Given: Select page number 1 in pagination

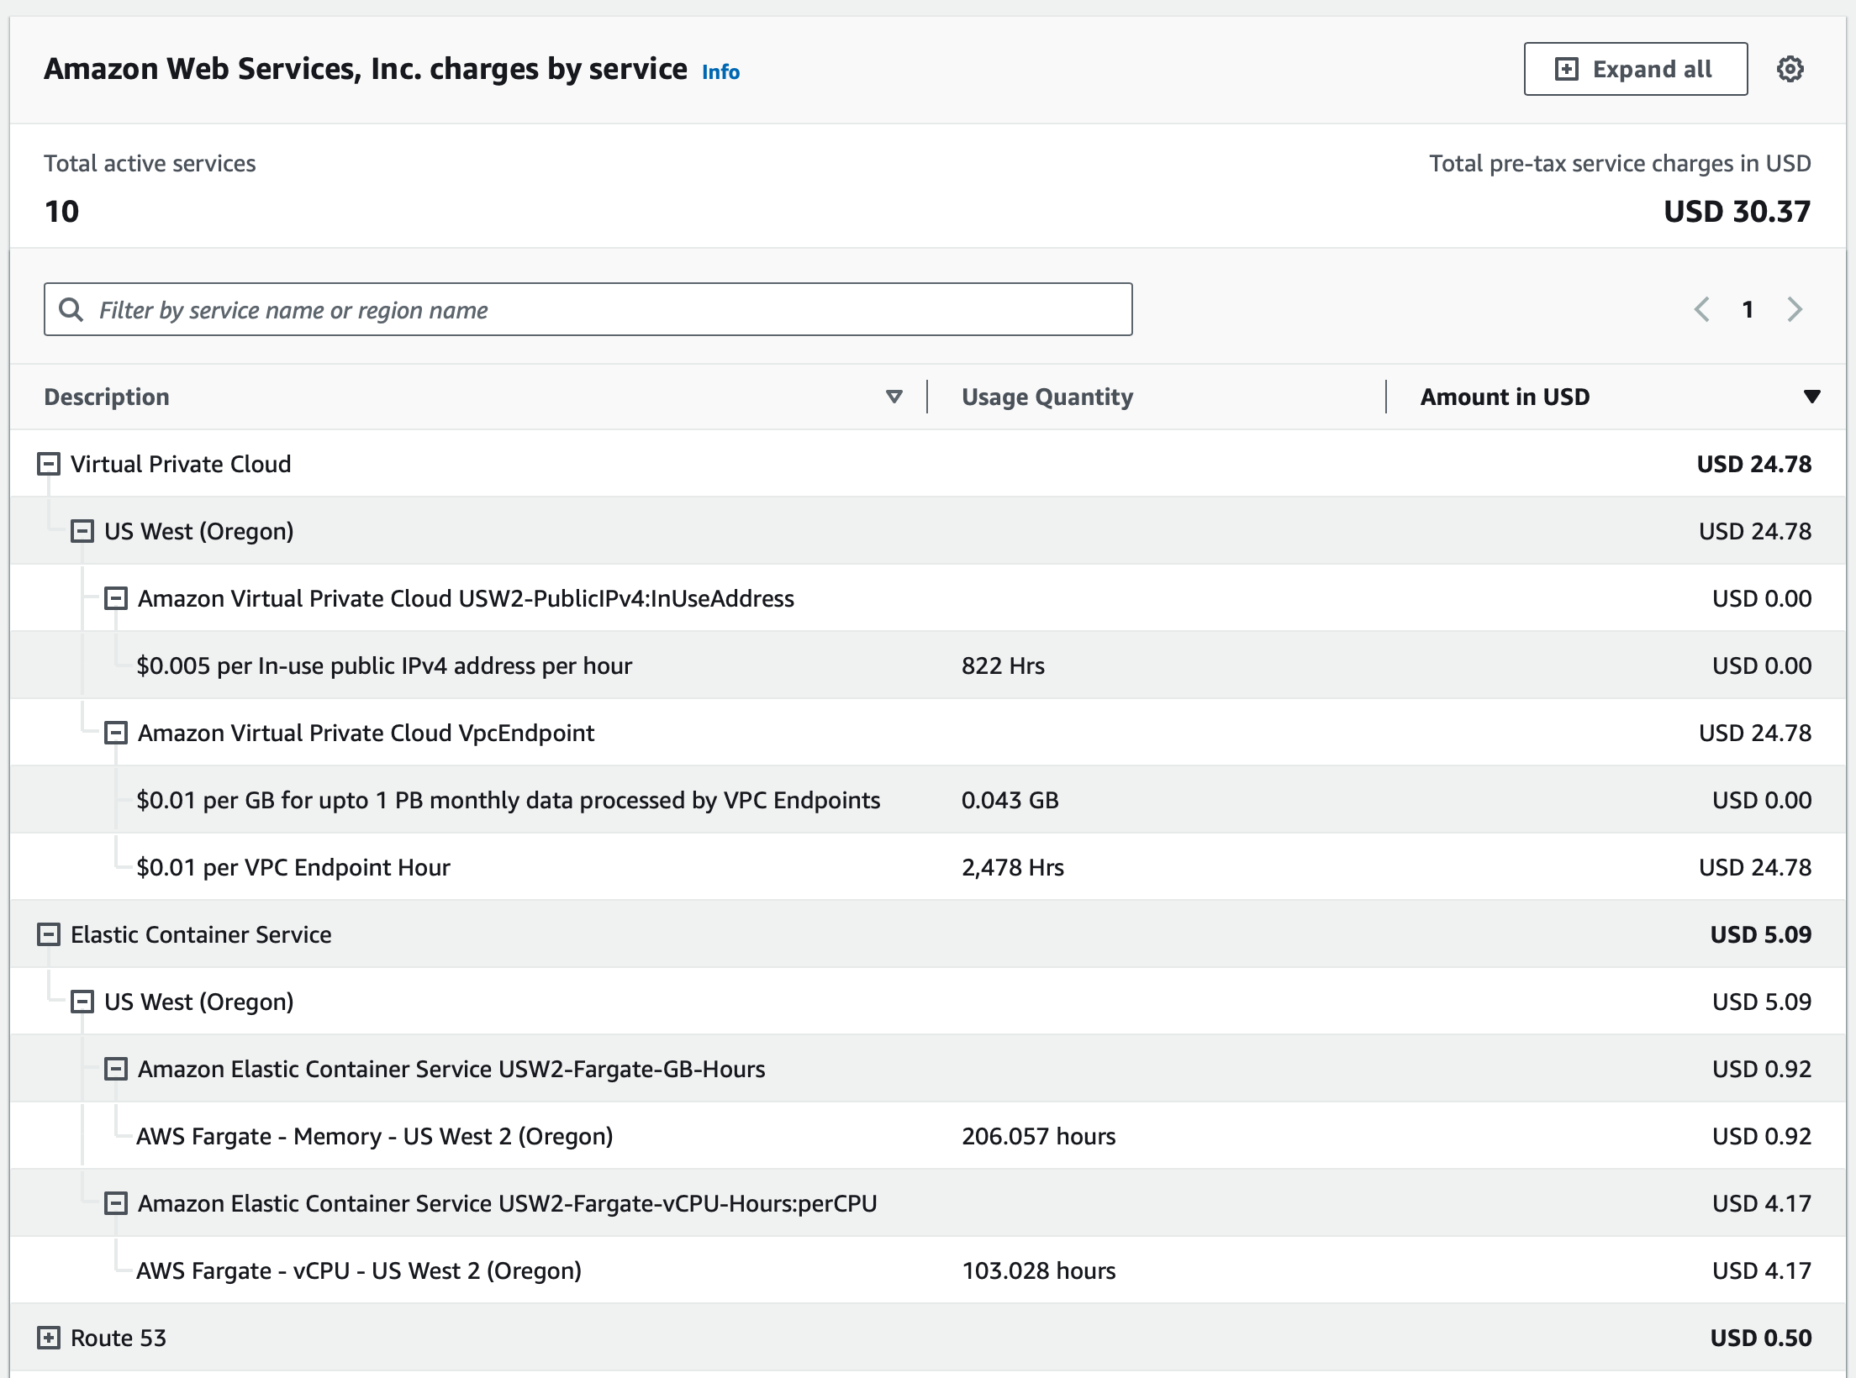Looking at the screenshot, I should click(1748, 309).
